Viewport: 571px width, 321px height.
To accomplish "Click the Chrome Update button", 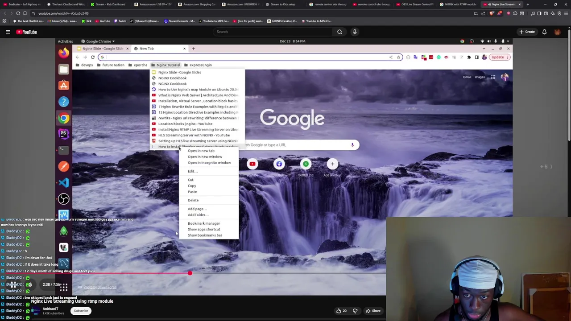I will pyautogui.click(x=497, y=57).
